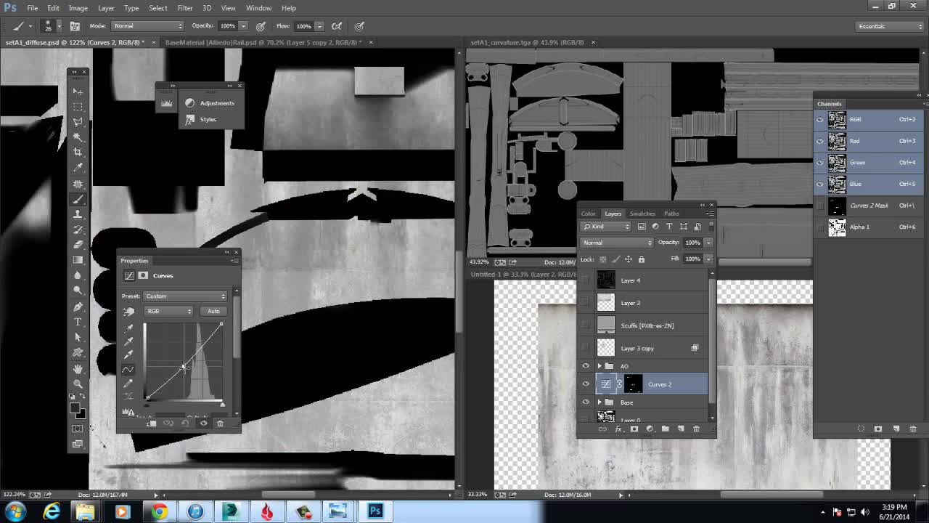Expand the AO layer group
This screenshot has height=523, width=929.
click(599, 366)
